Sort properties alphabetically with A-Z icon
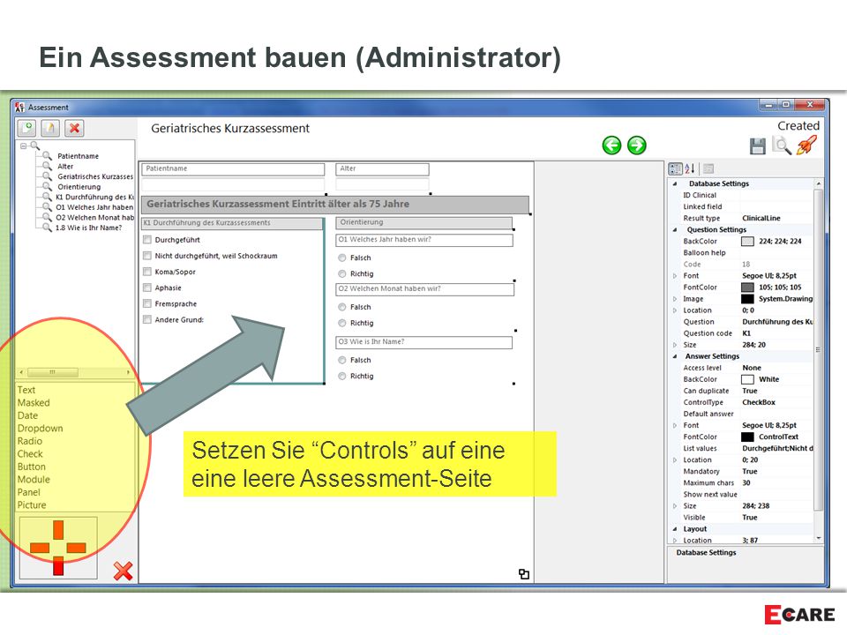The image size is (847, 635). (690, 168)
